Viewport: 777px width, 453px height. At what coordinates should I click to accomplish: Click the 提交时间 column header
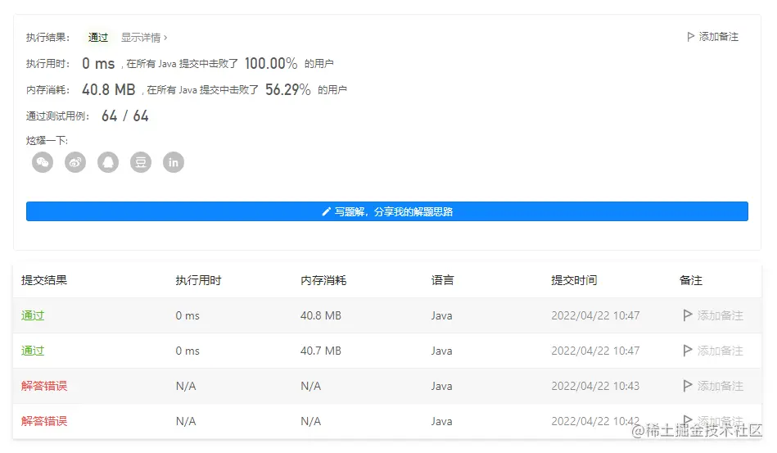574,280
